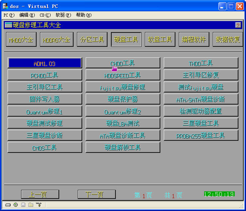This screenshot has width=246, height=211.
Task: Start Quantum修理1
Action: (x=45, y=111)
